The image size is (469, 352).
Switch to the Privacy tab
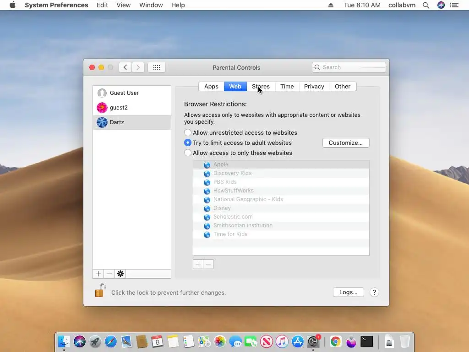[314, 87]
